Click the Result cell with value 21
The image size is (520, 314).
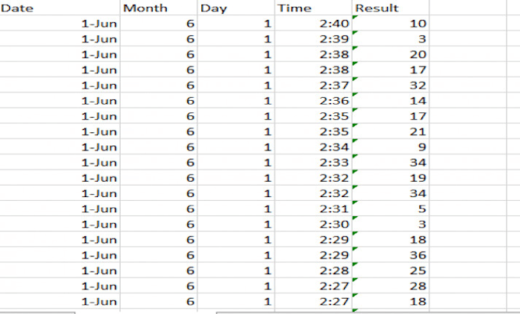pyautogui.click(x=391, y=131)
